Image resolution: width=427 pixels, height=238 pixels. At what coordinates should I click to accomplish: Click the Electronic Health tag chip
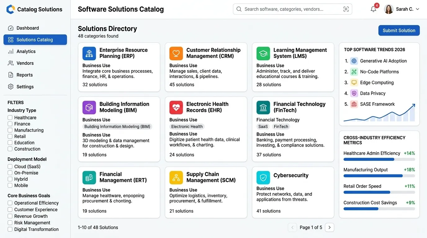[x=187, y=126]
